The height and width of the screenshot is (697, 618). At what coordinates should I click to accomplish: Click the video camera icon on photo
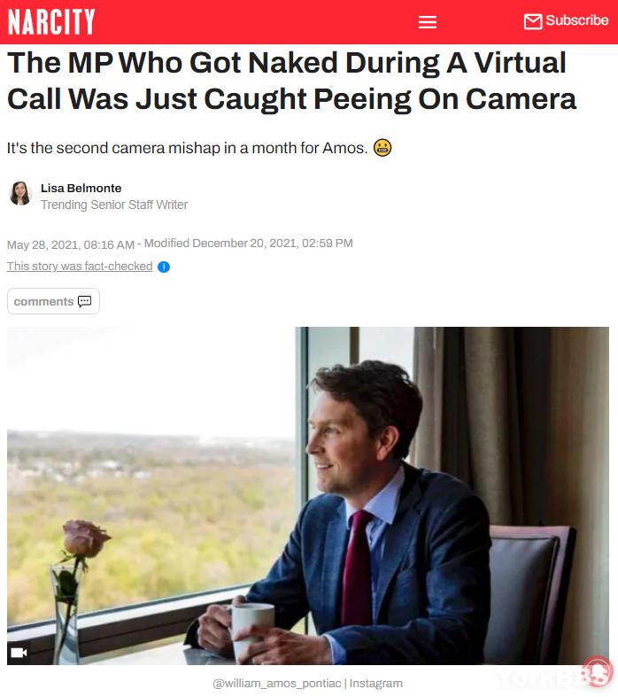point(19,652)
